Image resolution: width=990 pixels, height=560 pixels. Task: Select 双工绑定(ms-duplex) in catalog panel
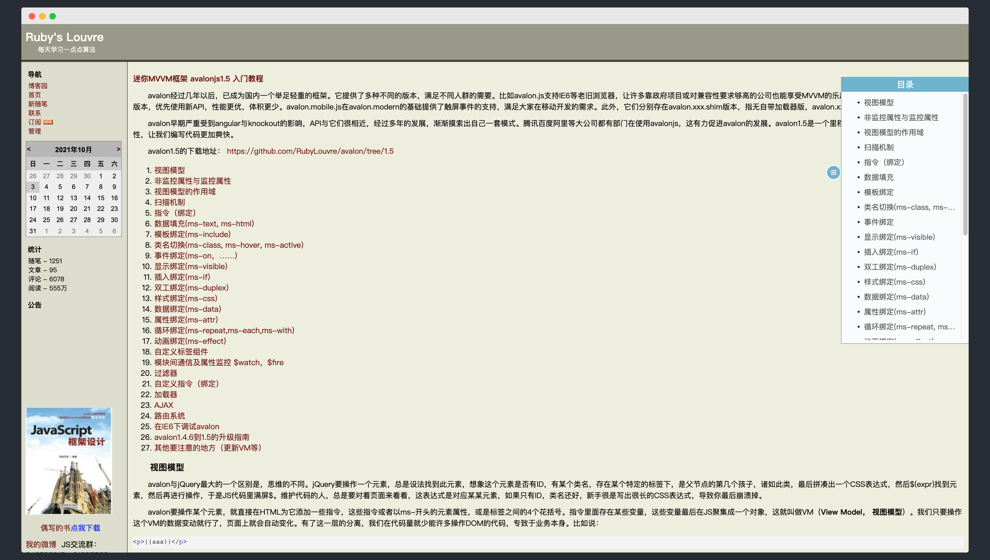(x=899, y=267)
